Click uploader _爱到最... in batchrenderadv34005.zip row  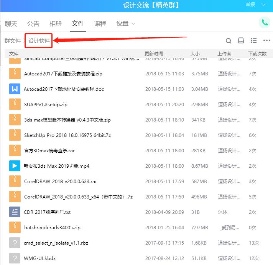pos(229,227)
